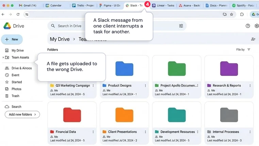259x146 pixels.
Task: Open more options for Product Designs folder
Action: pyautogui.click(x=145, y=86)
